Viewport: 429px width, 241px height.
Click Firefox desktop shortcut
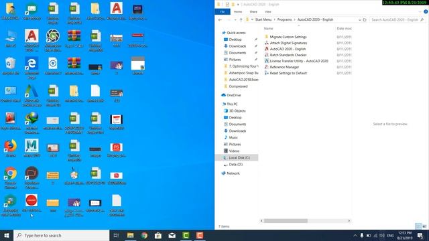[11, 149]
